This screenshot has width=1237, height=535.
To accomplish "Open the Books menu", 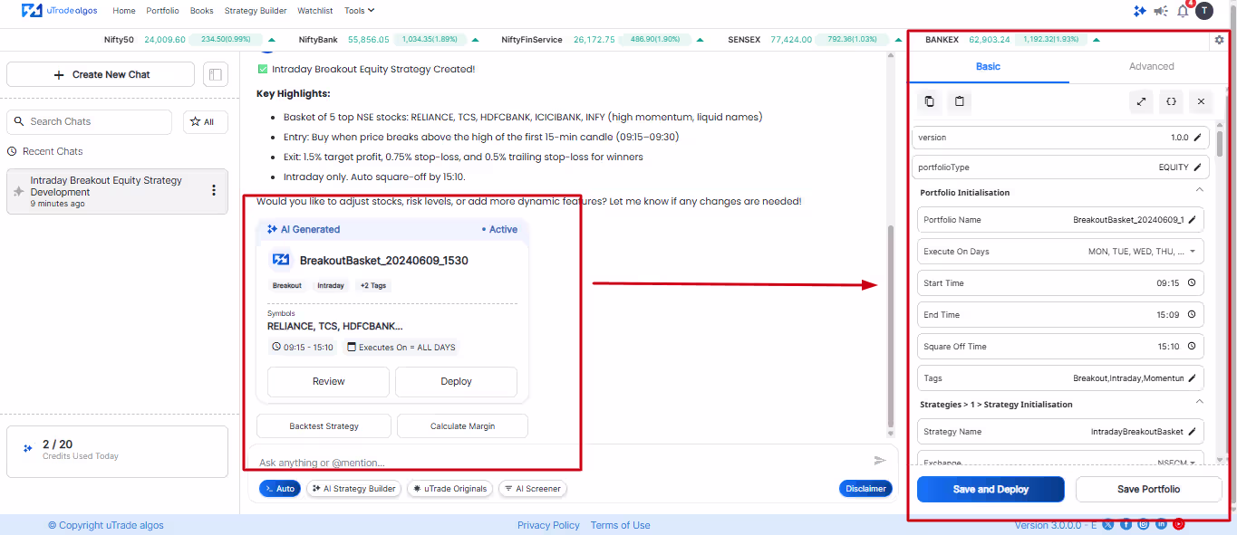I will tap(202, 11).
